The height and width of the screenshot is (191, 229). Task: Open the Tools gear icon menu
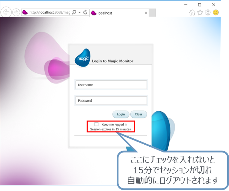[x=208, y=13]
